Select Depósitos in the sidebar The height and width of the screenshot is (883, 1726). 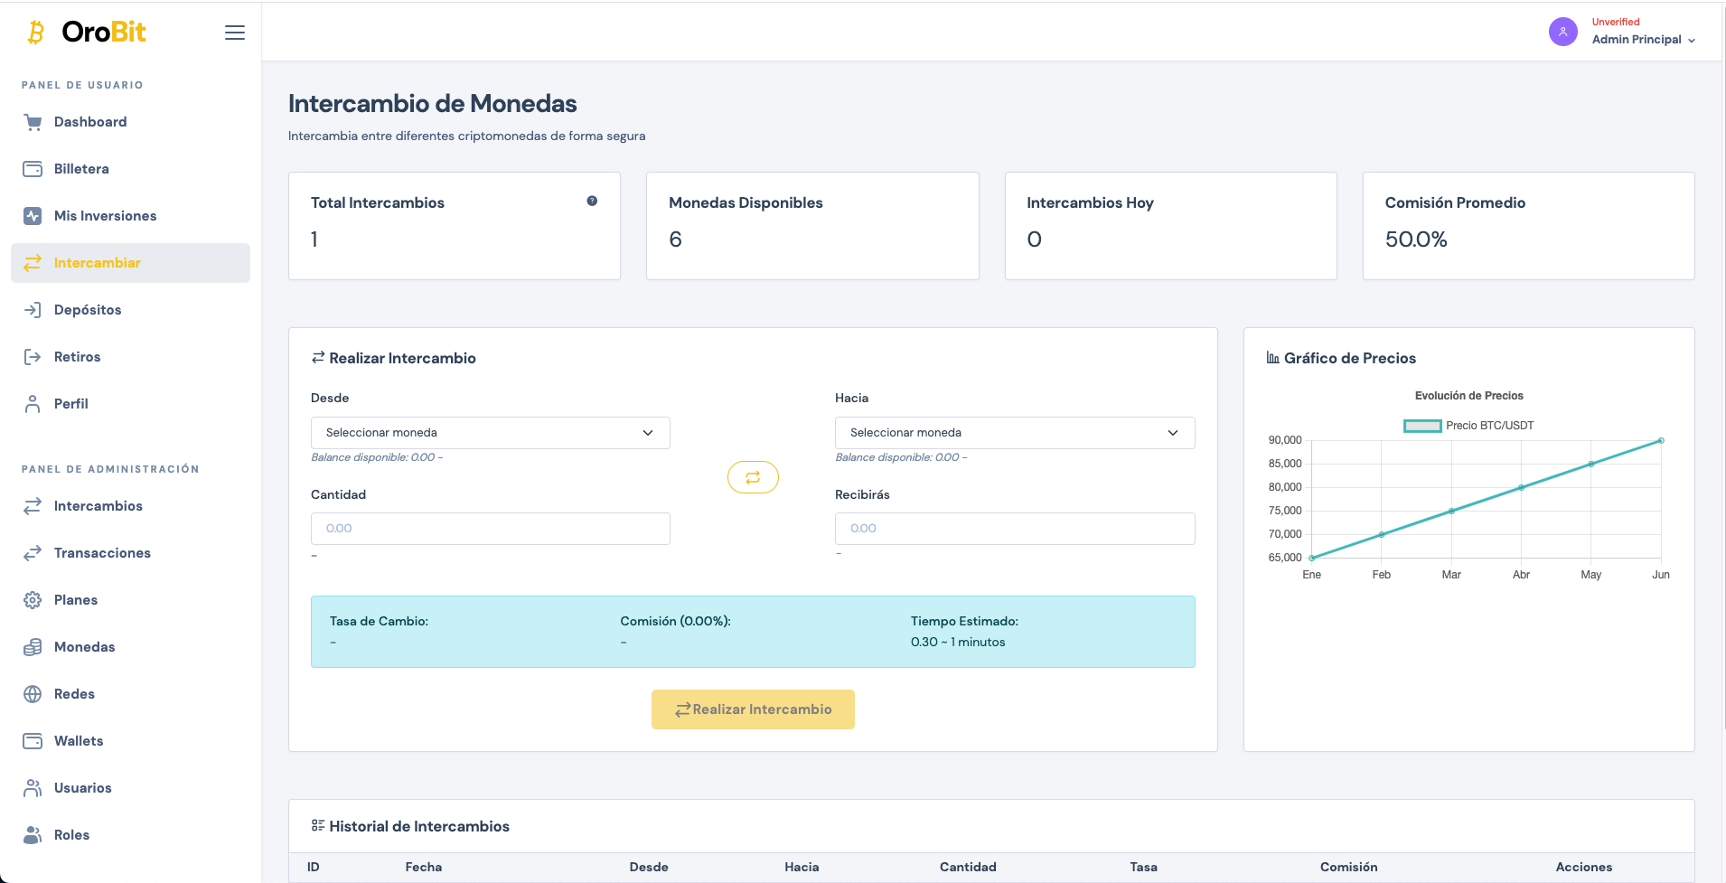[x=130, y=310]
